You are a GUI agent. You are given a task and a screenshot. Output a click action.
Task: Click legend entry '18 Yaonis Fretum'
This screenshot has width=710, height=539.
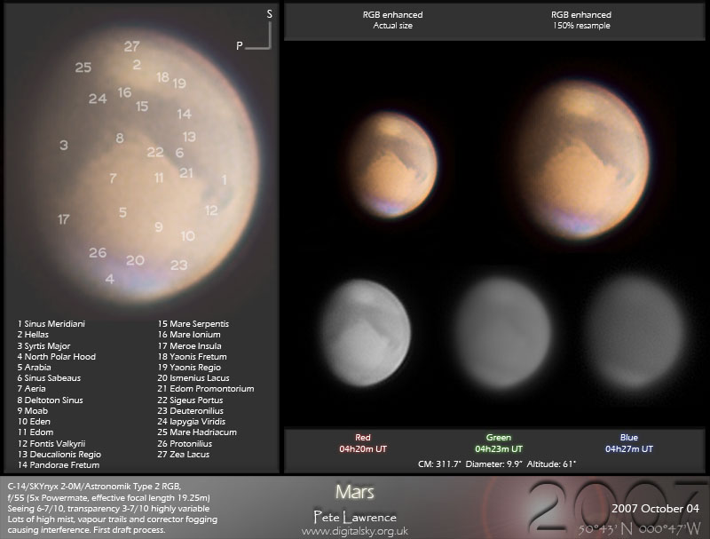[193, 356]
